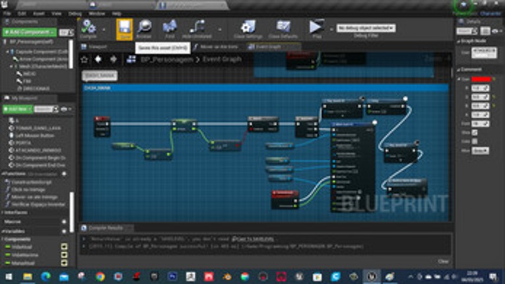The height and width of the screenshot is (284, 505).
Task: Open the debug object selection dropdown
Action: coord(366,28)
